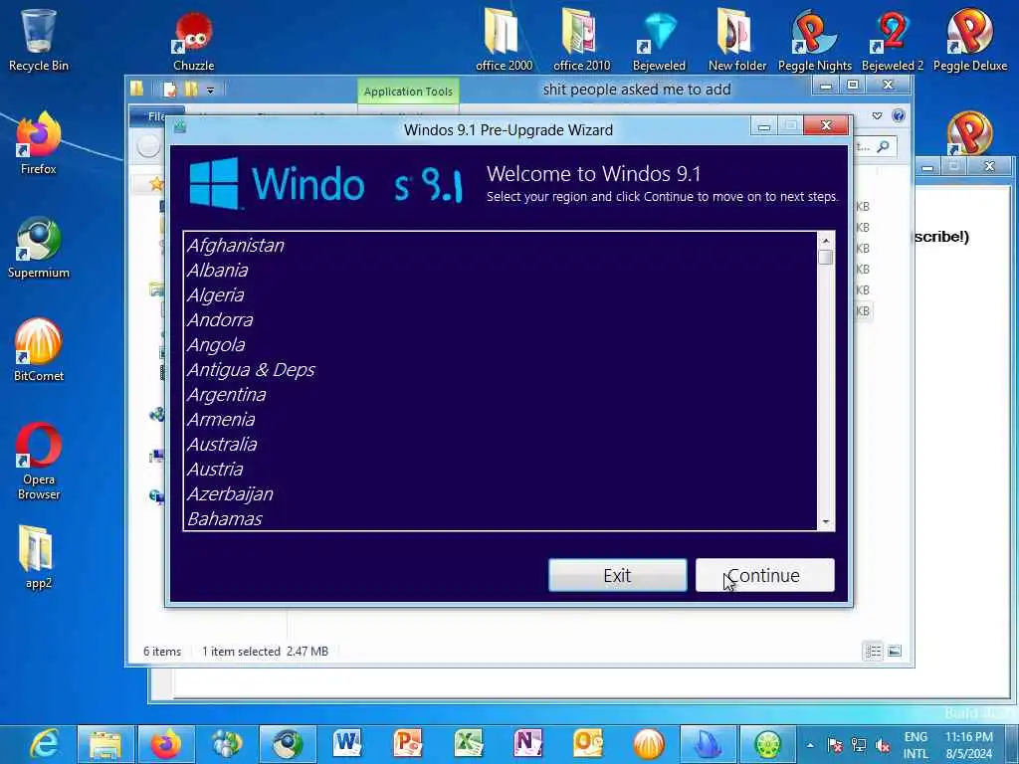Viewport: 1019px width, 764px height.
Task: Open the network tray icon
Action: pyautogui.click(x=859, y=745)
